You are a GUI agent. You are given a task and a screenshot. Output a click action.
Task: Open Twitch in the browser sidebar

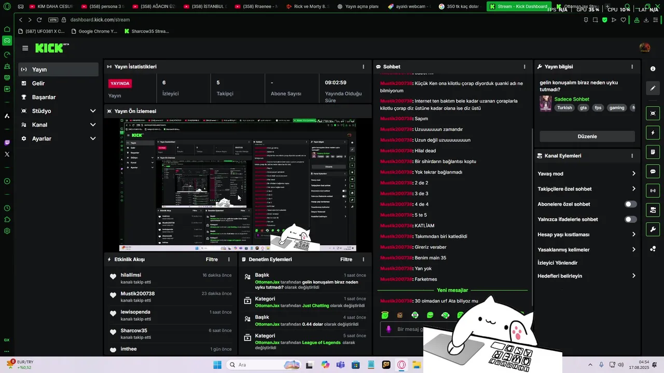[x=7, y=142]
